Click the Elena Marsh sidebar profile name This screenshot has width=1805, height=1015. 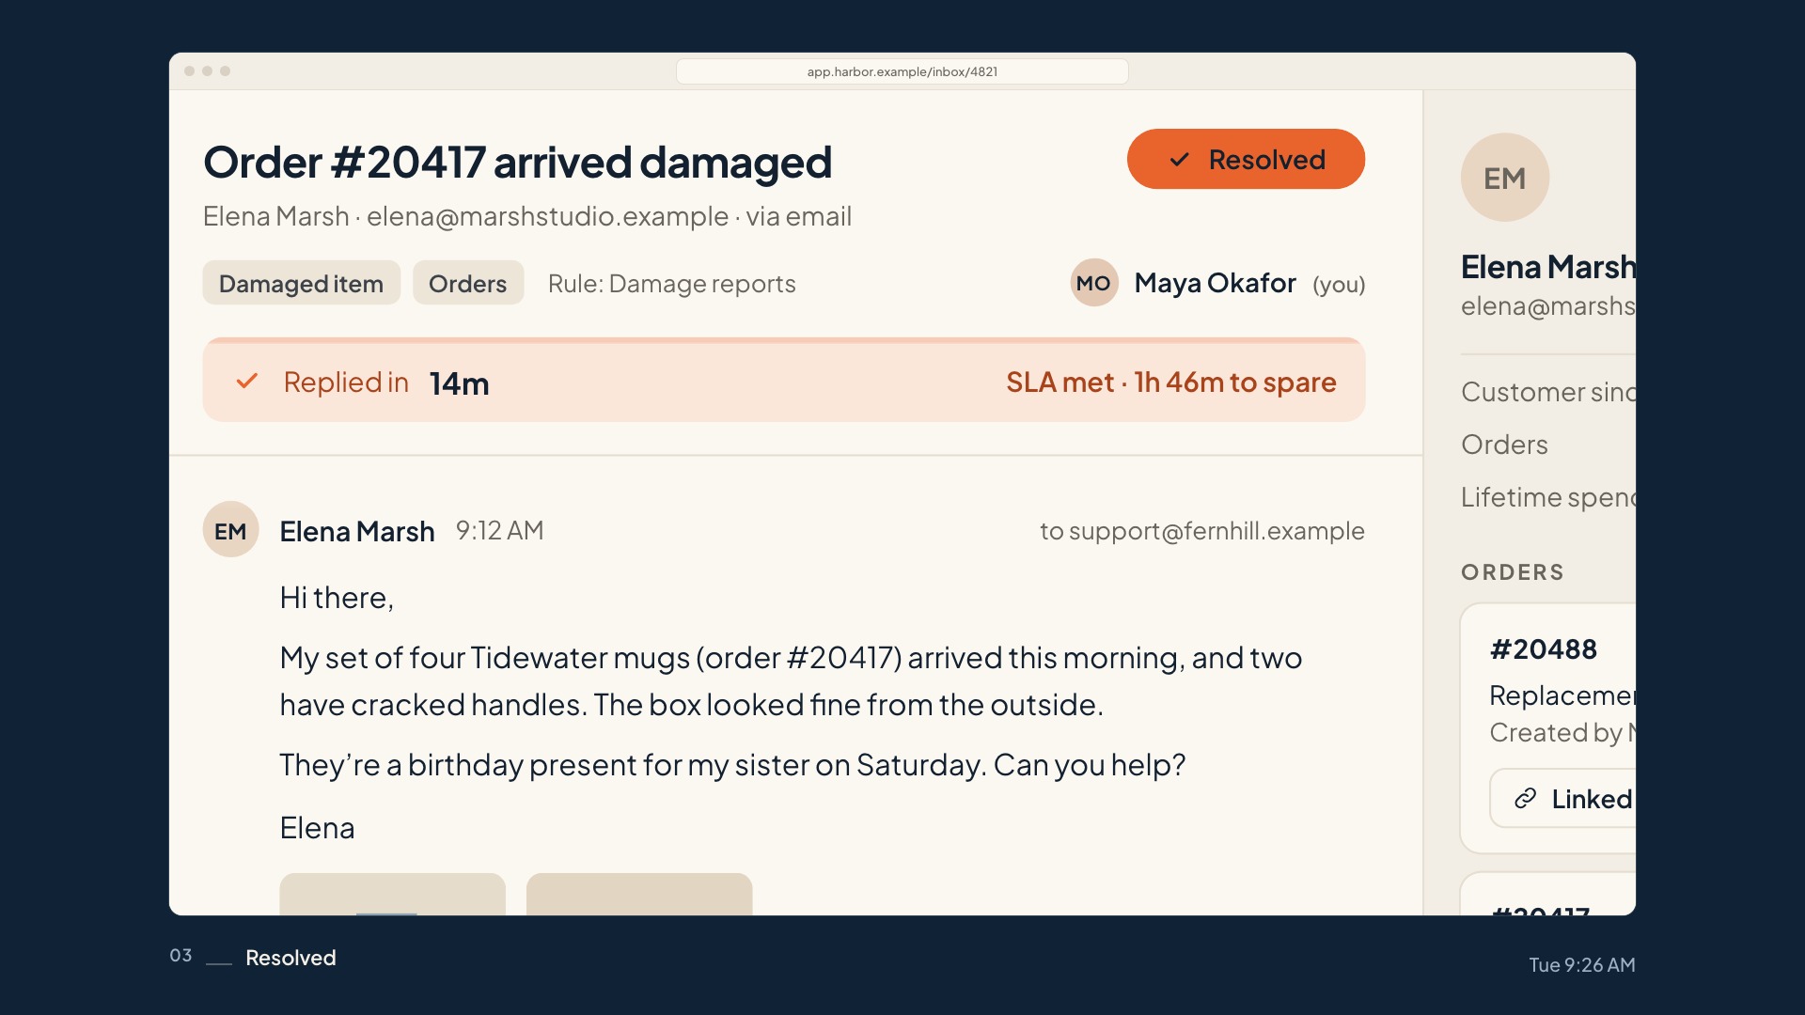pos(1548,267)
